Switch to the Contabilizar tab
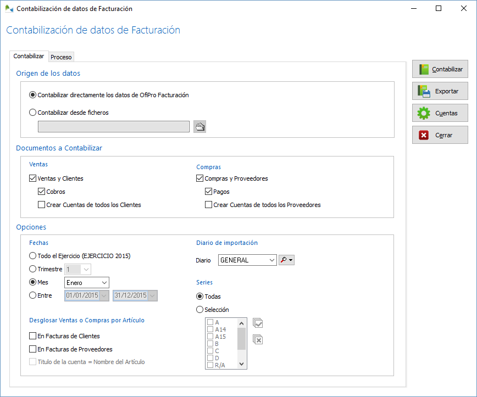 (x=29, y=55)
